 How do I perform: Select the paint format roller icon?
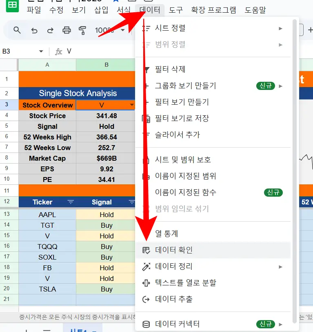[82, 31]
